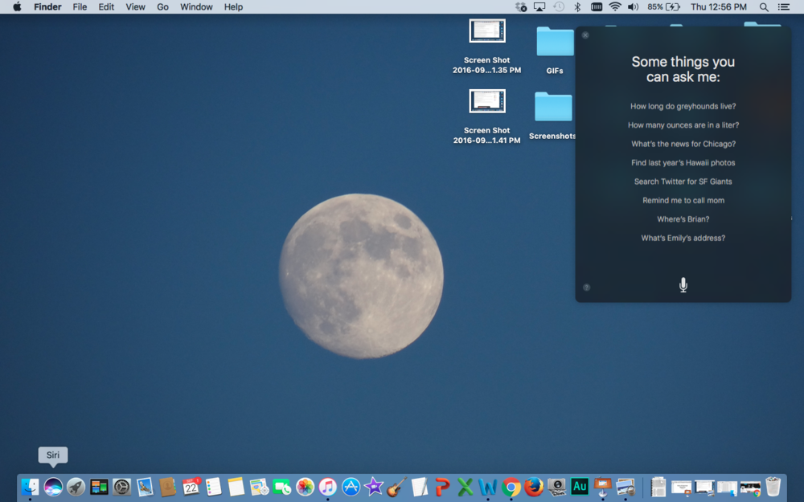Toggle Bluetooth from the menu bar
Image resolution: width=804 pixels, height=502 pixels.
[x=577, y=6]
